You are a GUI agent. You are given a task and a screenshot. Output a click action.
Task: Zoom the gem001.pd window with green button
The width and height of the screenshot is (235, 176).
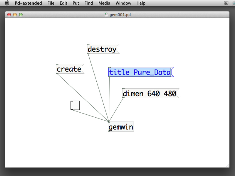(21, 15)
